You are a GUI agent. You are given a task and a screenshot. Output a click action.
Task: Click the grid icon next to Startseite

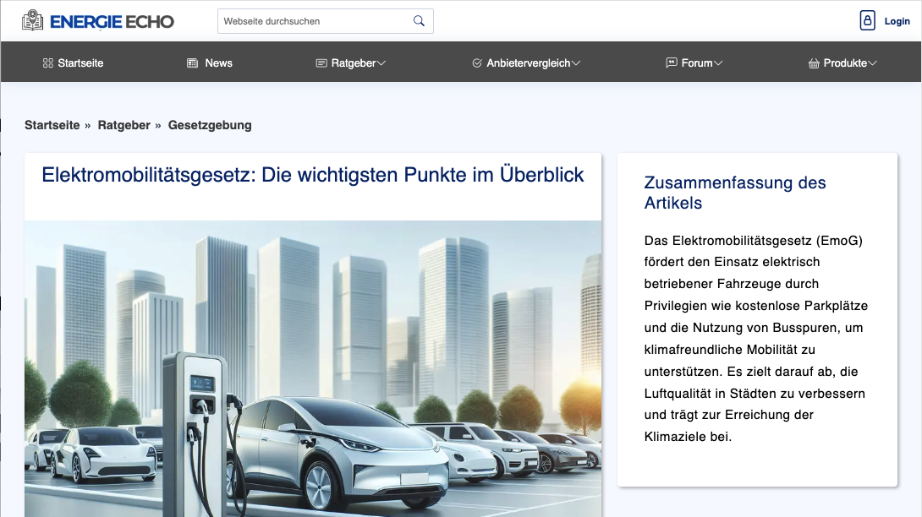tap(47, 63)
